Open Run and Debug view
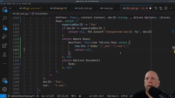175x98 pixels. (x=4, y=36)
